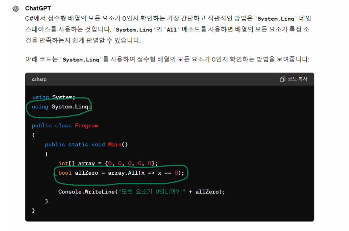The width and height of the screenshot is (349, 231).
Task: Click the ChatGPT logo avatar icon
Action: (16, 9)
